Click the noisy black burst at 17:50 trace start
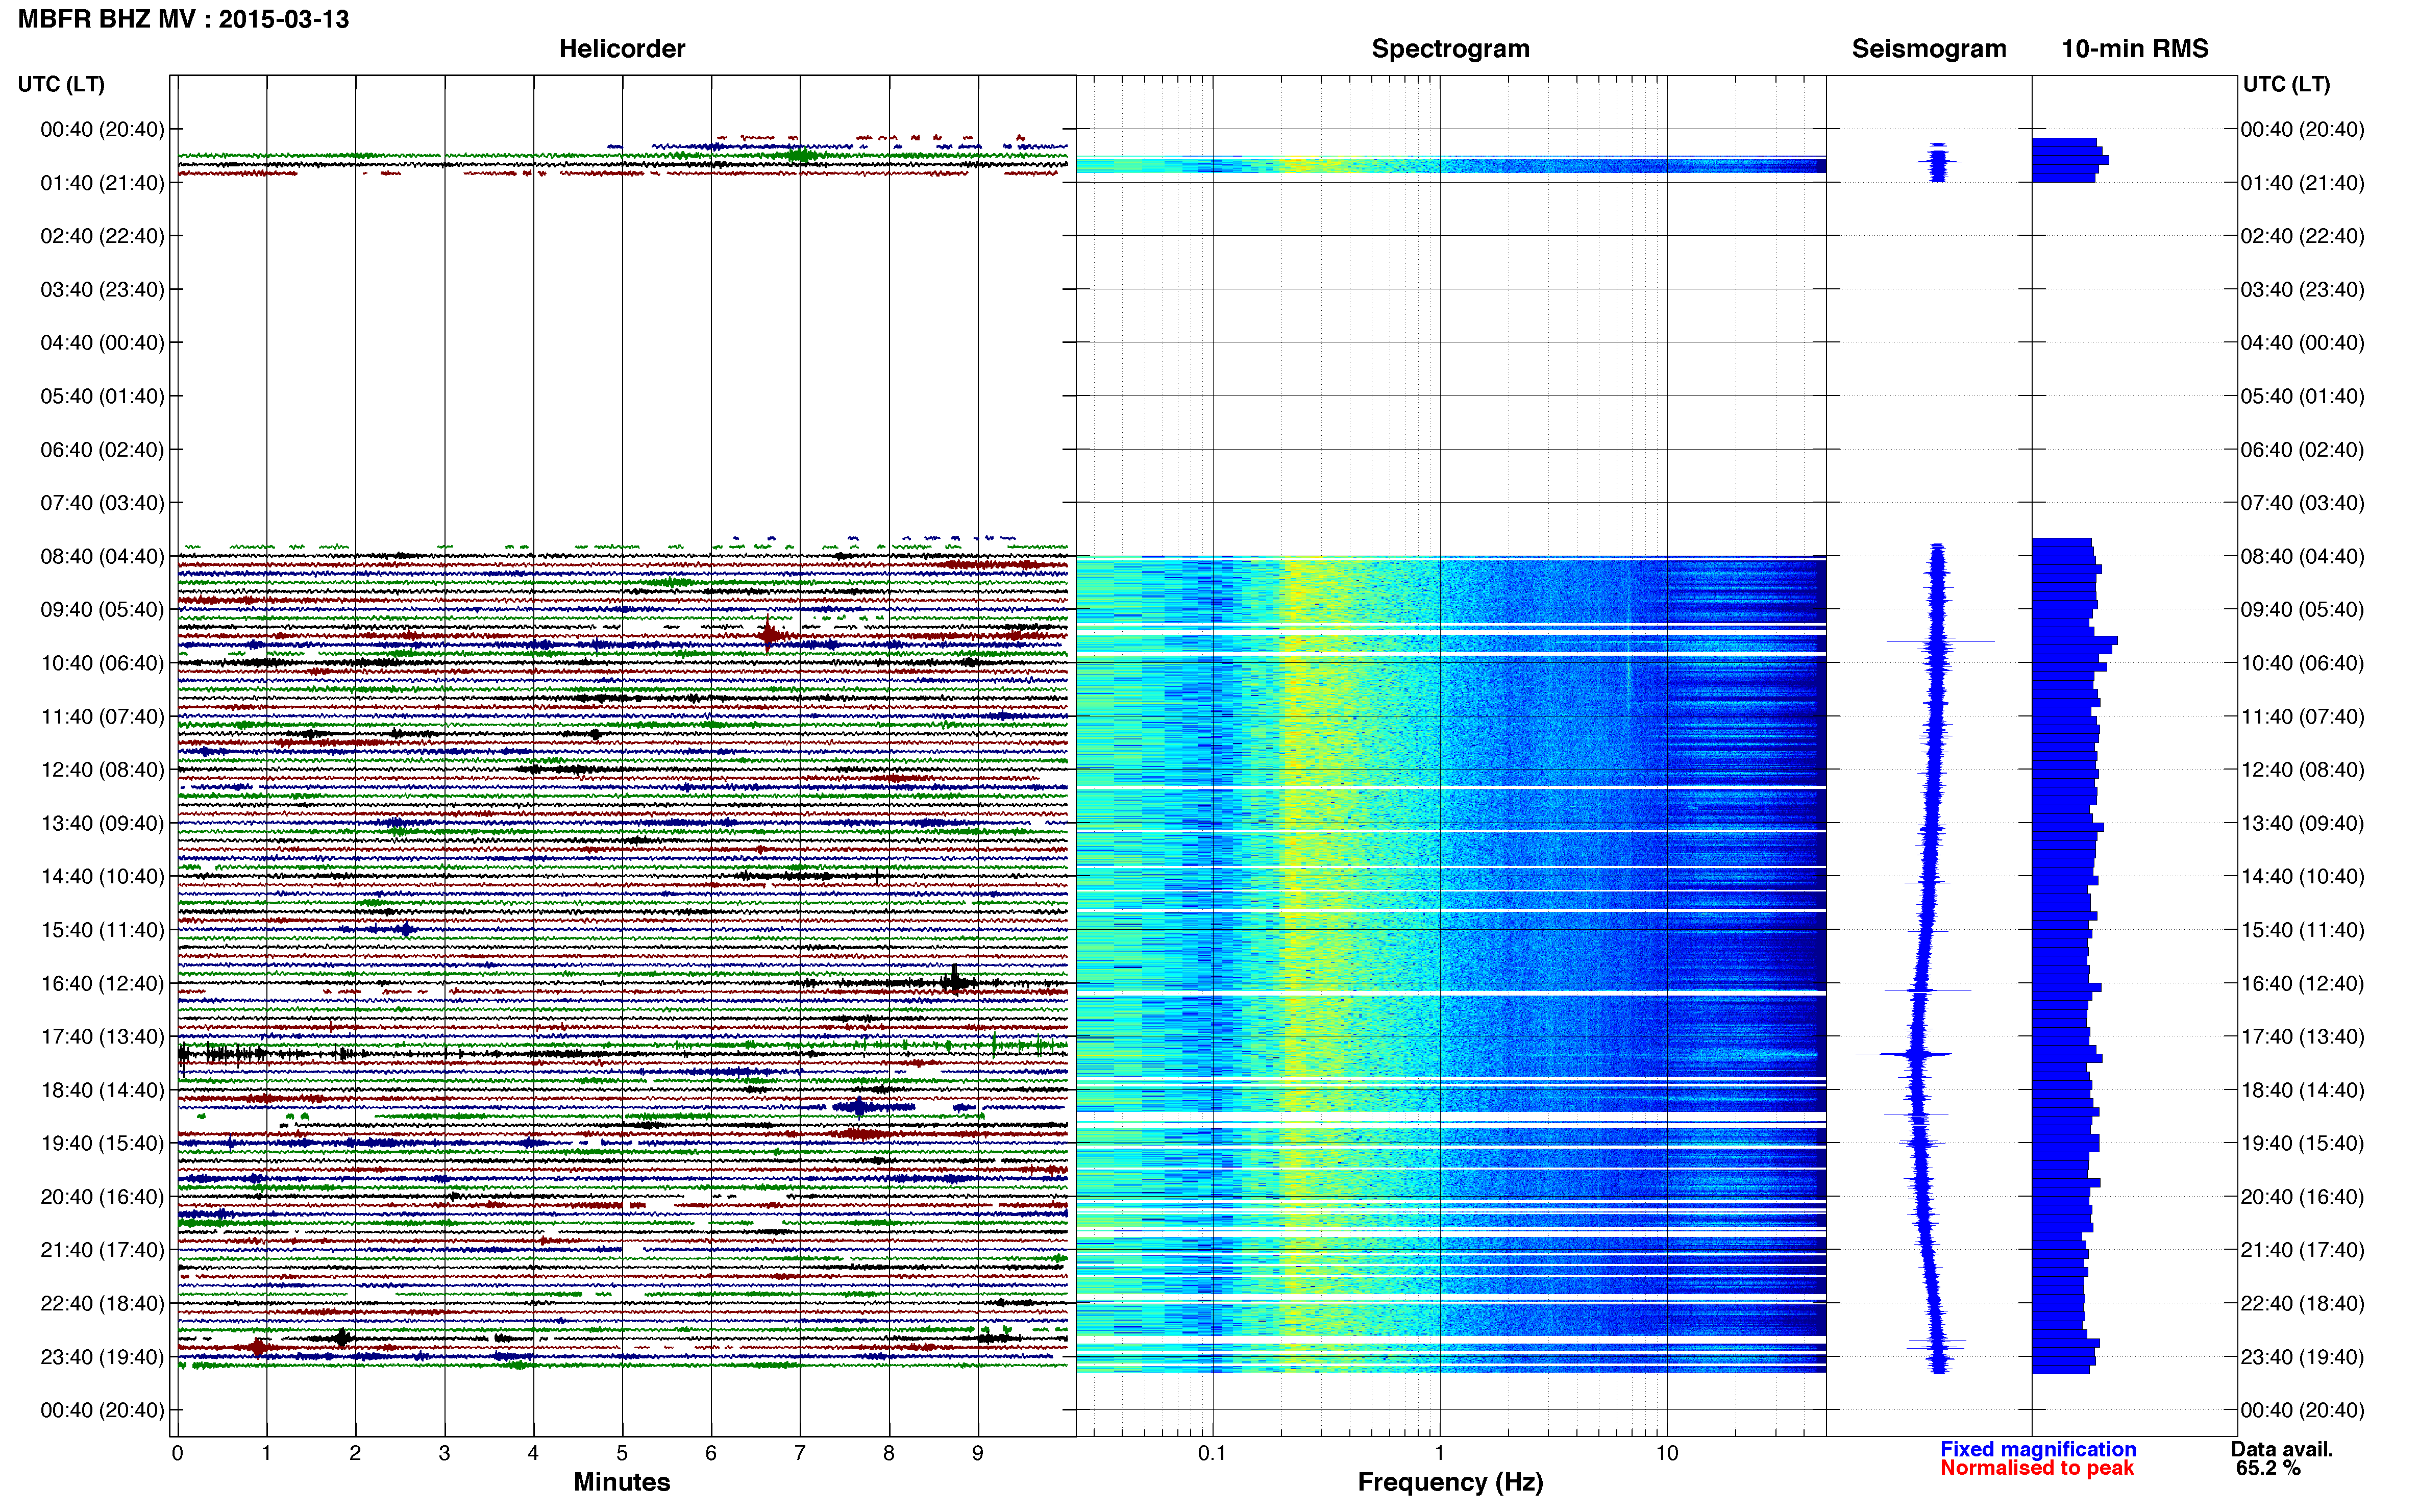Viewport: 2419px width, 1512px height. (x=225, y=1053)
